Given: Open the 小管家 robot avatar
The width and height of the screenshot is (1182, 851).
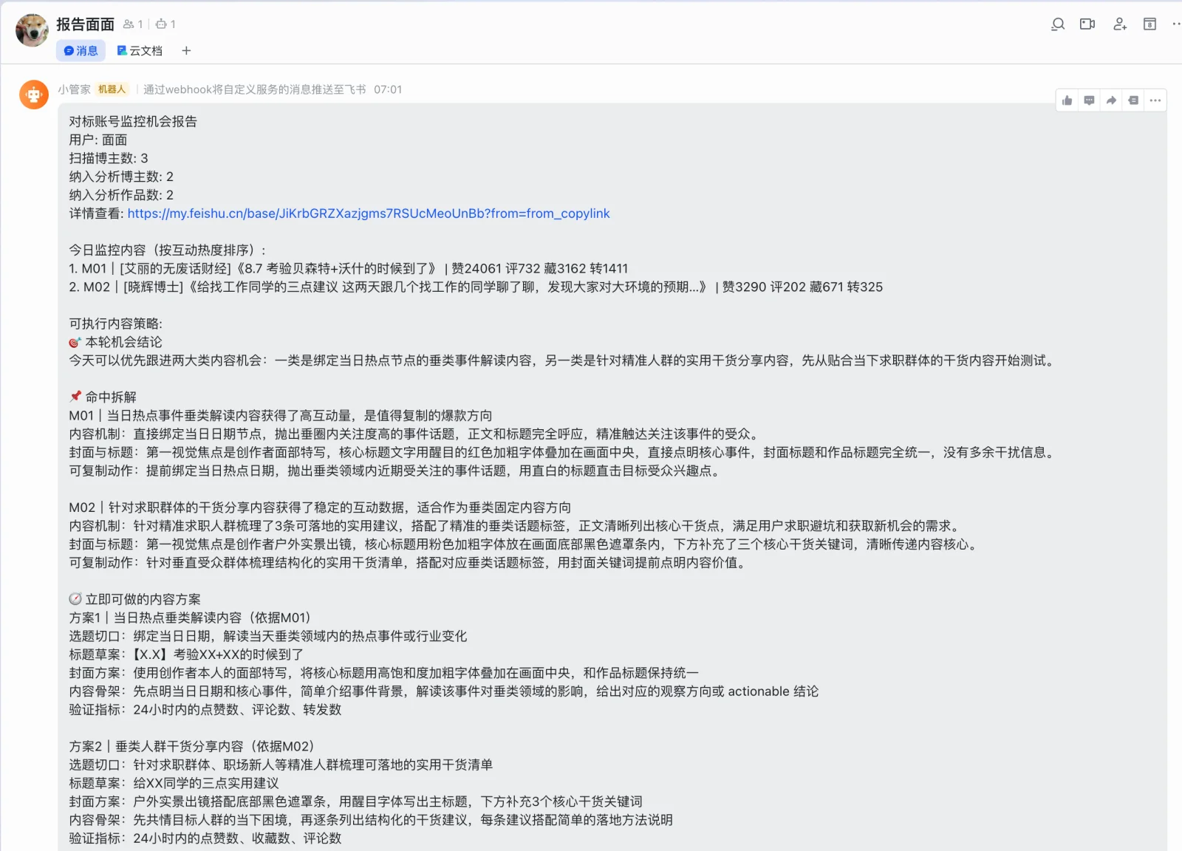Looking at the screenshot, I should (x=34, y=95).
